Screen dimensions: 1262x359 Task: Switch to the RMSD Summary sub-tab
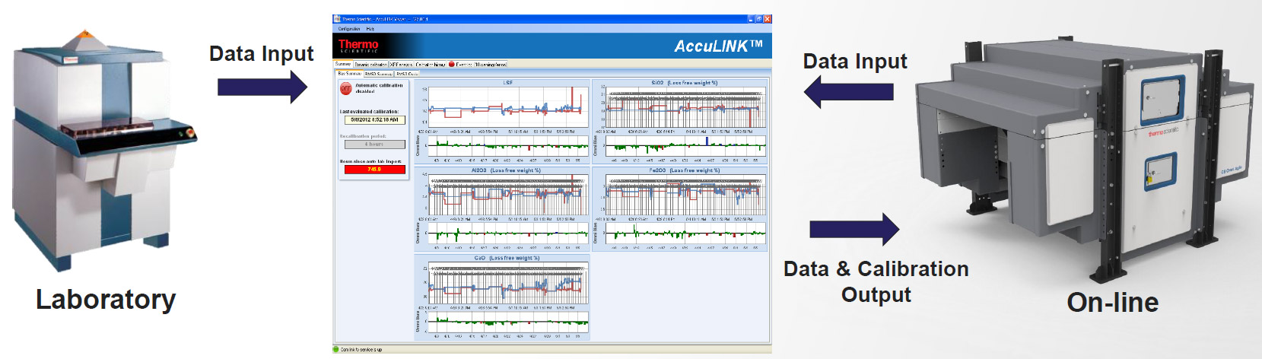coord(378,74)
